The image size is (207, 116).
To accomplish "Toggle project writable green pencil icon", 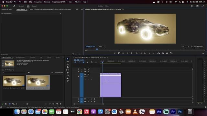I will (3, 104).
